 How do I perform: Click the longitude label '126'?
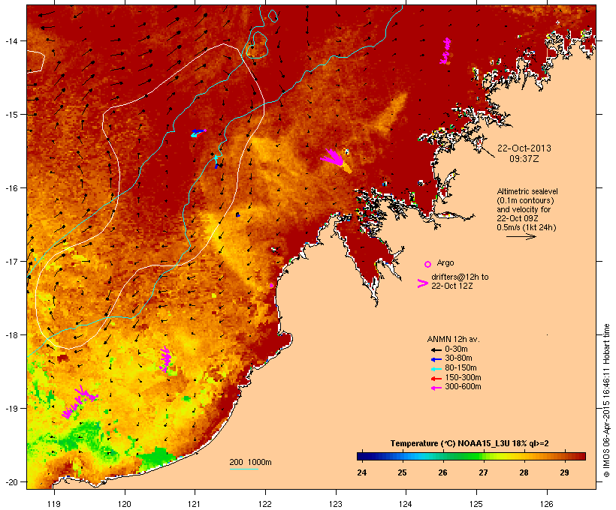[546, 504]
